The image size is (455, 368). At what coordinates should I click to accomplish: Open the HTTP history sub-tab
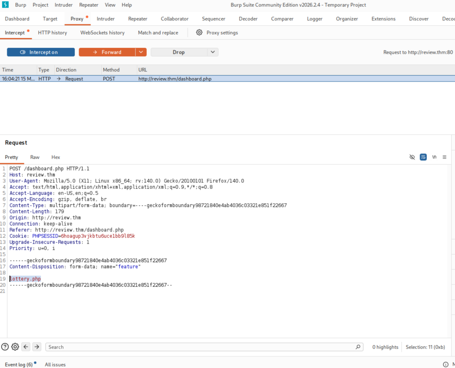[52, 33]
